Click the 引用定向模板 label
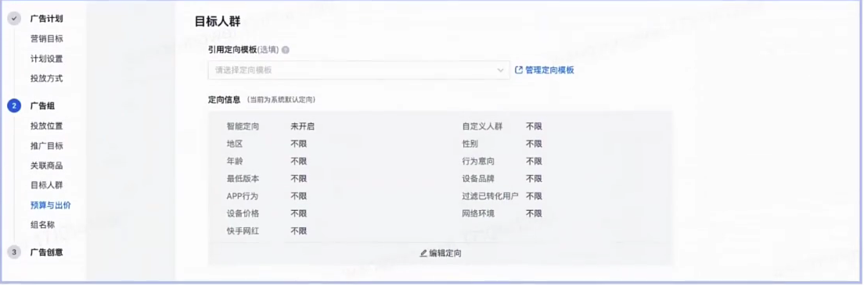Image resolution: width=864 pixels, height=285 pixels. point(232,49)
